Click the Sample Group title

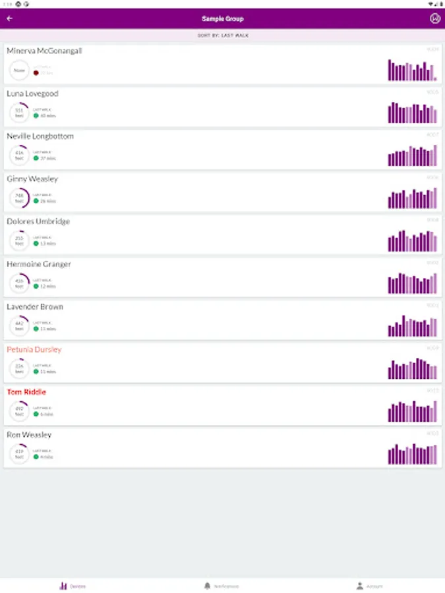coord(223,18)
